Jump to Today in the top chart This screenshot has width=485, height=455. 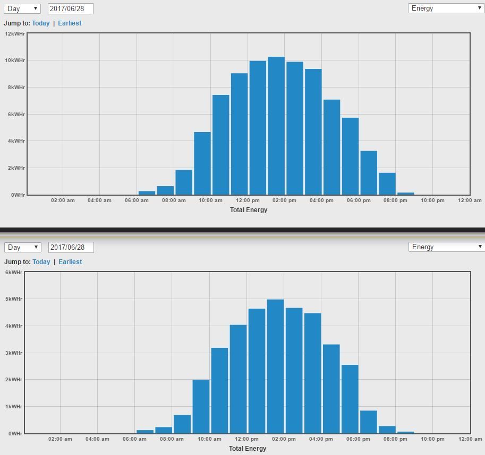click(41, 23)
